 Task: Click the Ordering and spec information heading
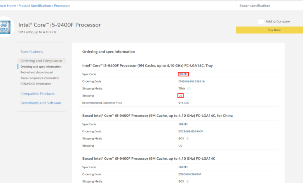109,52
